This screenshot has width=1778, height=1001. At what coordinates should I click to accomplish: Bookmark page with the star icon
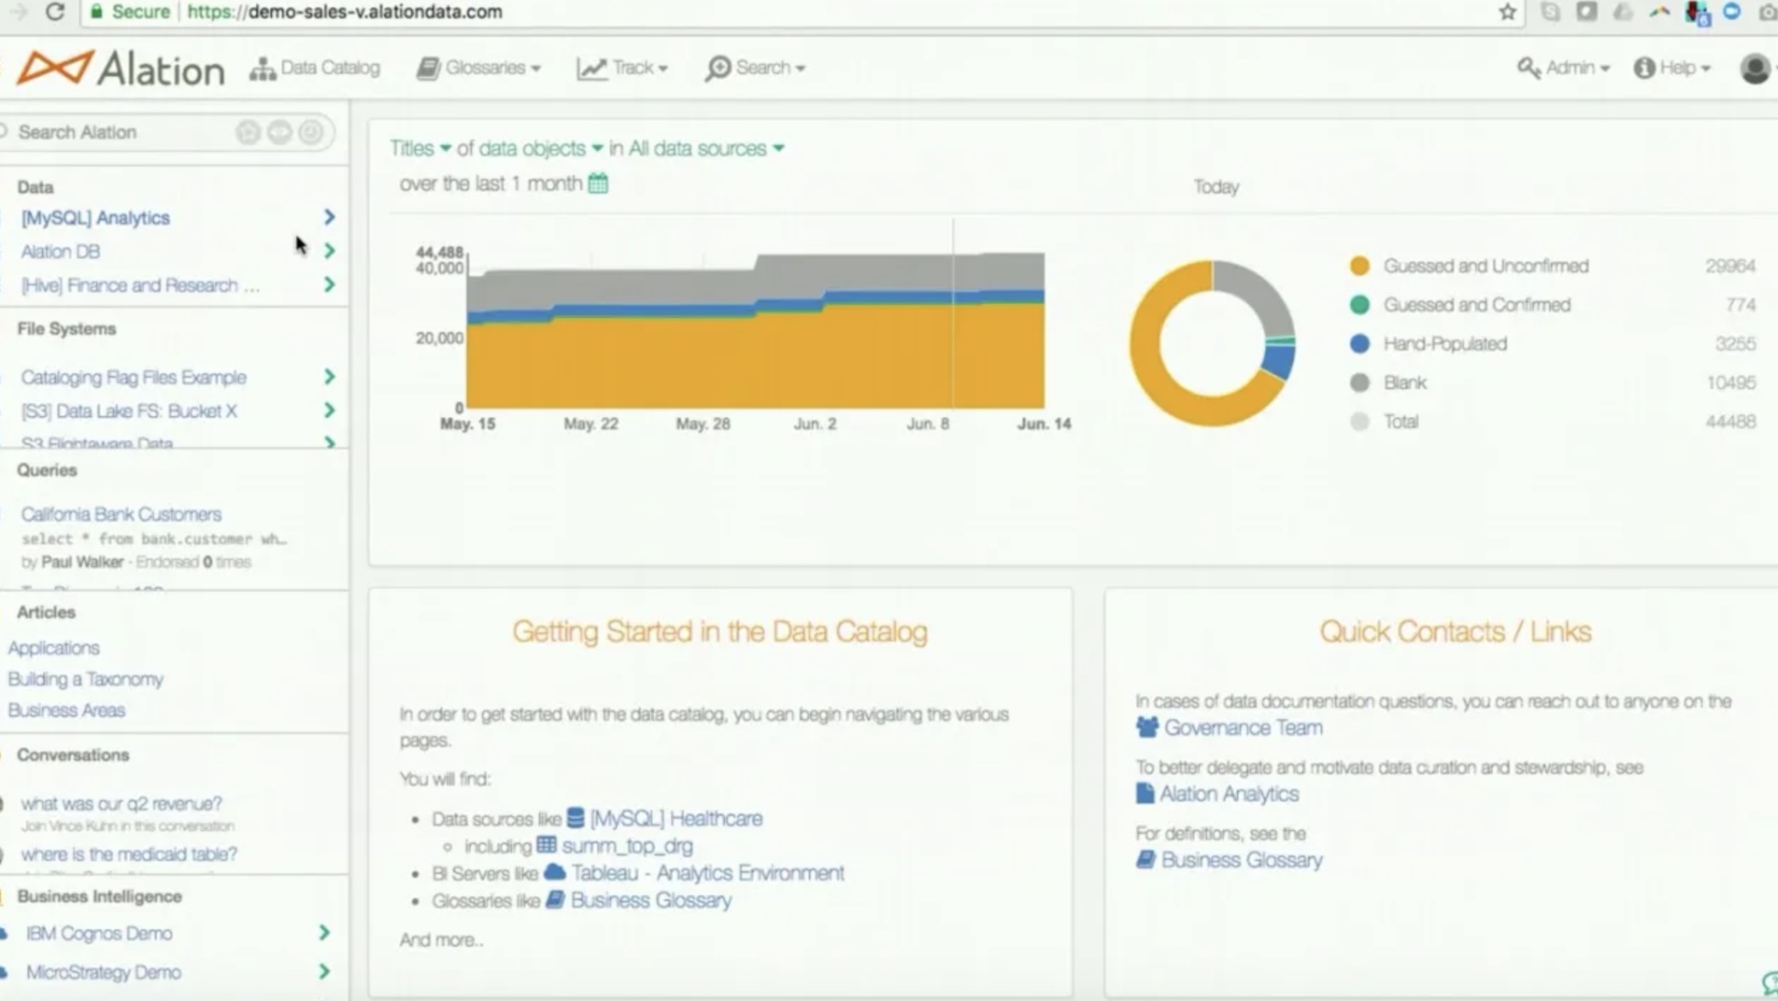(1507, 12)
